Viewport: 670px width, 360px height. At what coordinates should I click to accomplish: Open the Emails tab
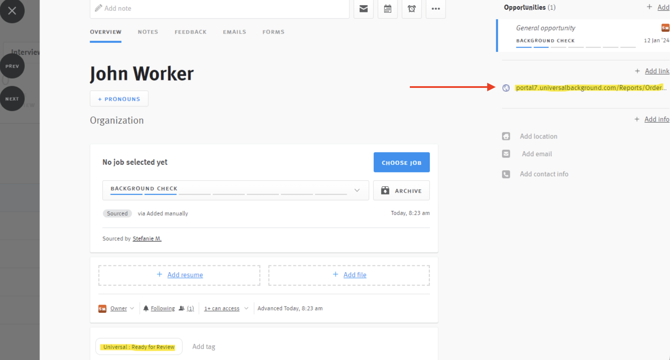pos(235,32)
